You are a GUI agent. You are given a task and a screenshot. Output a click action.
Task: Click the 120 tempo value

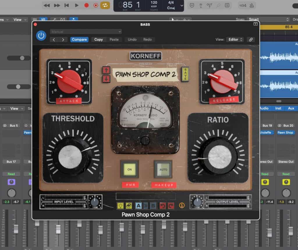154,3
